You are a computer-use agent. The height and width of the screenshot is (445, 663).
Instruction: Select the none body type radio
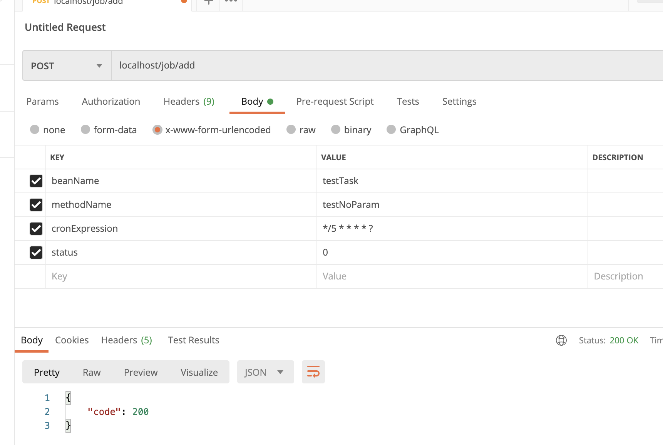[x=35, y=129]
